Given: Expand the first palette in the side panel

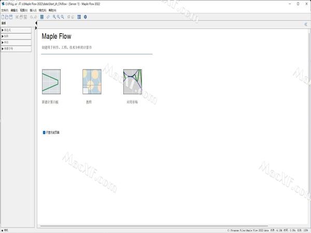Looking at the screenshot, I should (16, 30).
